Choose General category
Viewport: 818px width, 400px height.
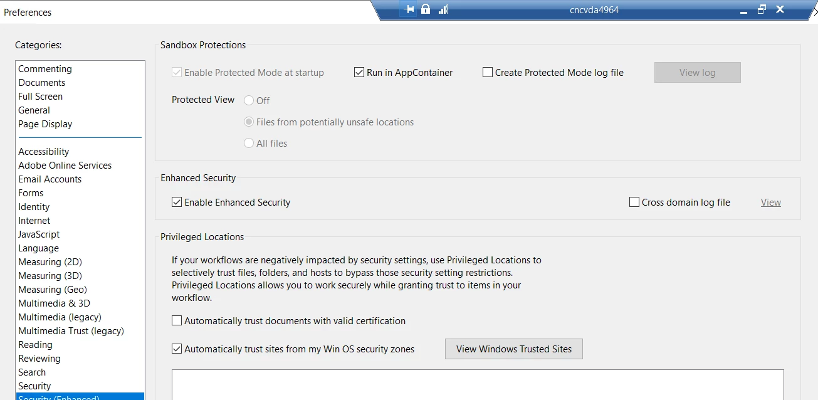point(80,110)
